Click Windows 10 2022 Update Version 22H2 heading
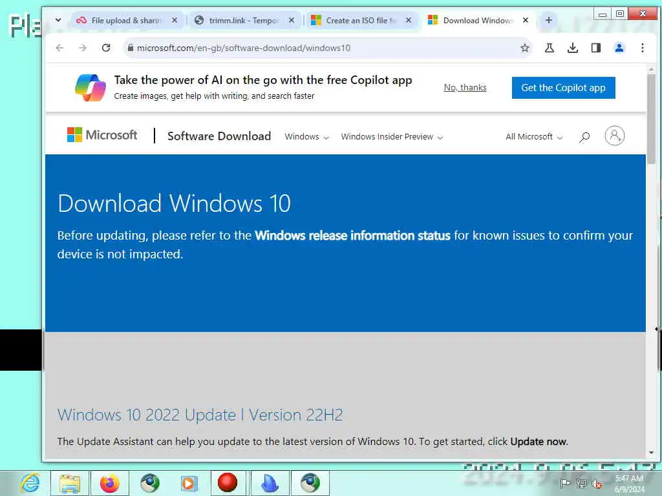This screenshot has width=662, height=496. point(200,415)
